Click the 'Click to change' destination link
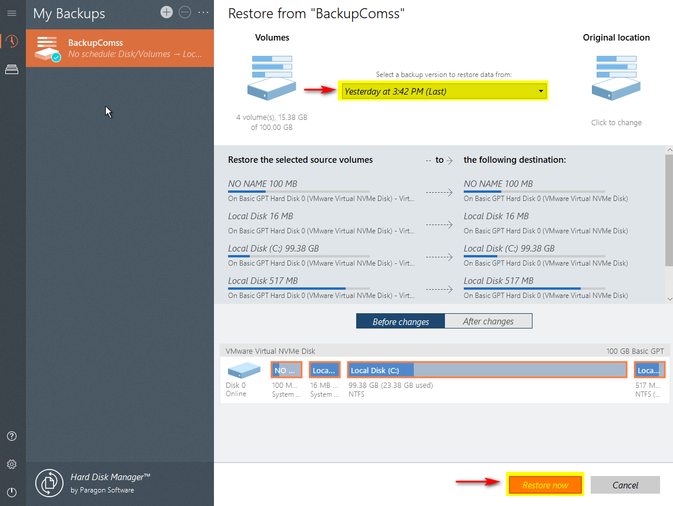This screenshot has width=673, height=506. click(617, 122)
